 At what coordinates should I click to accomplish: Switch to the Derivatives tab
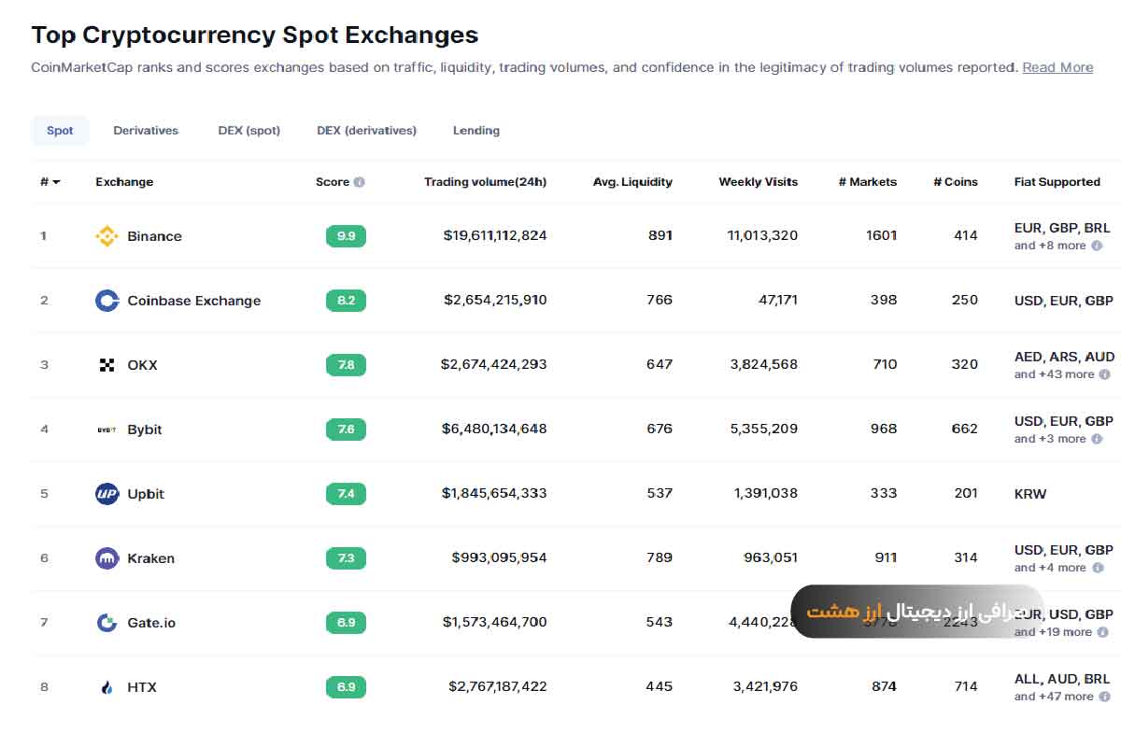point(146,131)
